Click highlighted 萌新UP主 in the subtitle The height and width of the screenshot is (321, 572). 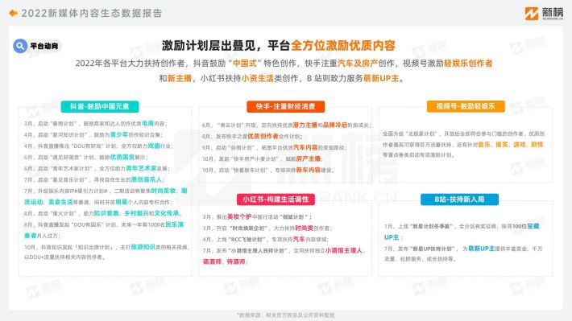click(381, 78)
